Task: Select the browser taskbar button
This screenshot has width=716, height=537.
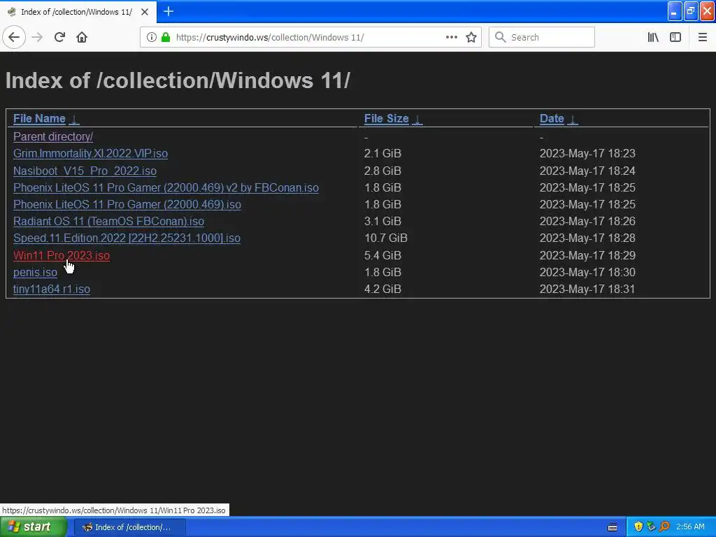Action: point(129,527)
